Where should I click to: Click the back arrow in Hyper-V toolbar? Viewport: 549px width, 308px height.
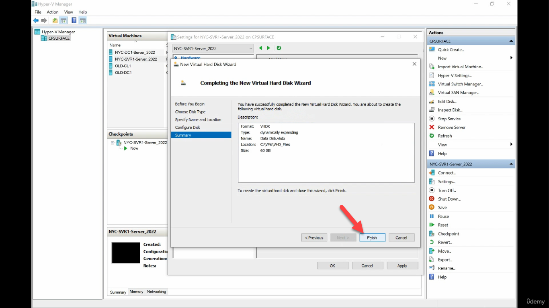[x=36, y=20]
